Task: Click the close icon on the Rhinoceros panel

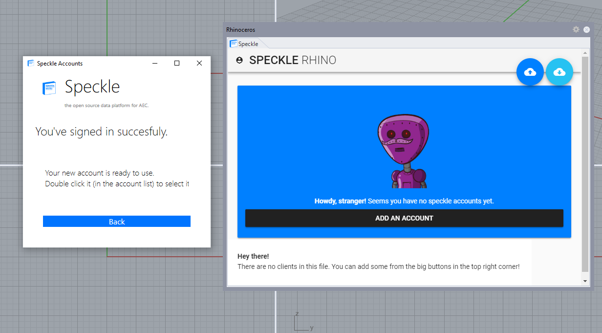Action: click(586, 29)
